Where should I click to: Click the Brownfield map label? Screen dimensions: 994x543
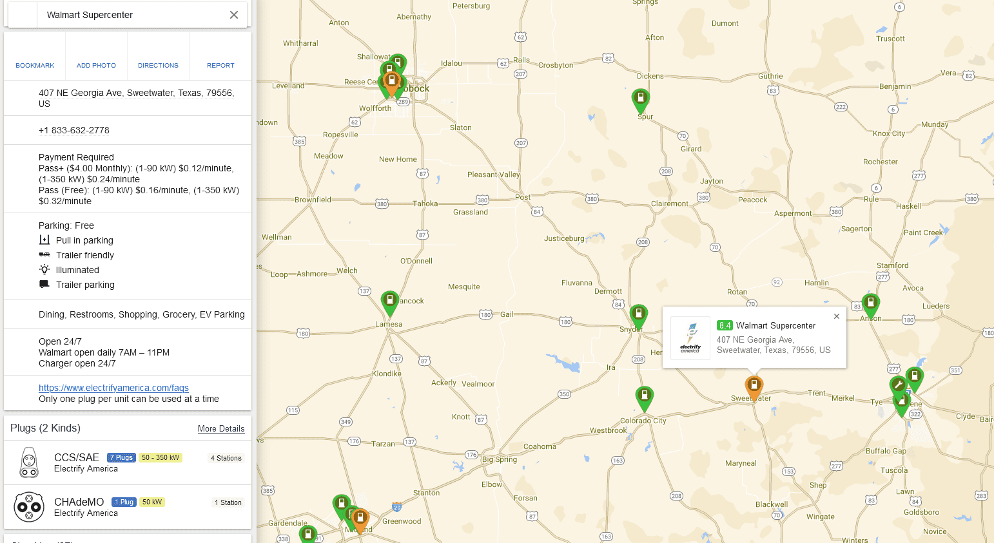click(x=313, y=200)
